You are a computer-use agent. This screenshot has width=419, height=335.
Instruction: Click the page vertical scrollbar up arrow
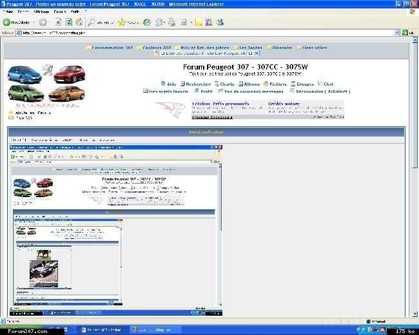click(x=415, y=40)
